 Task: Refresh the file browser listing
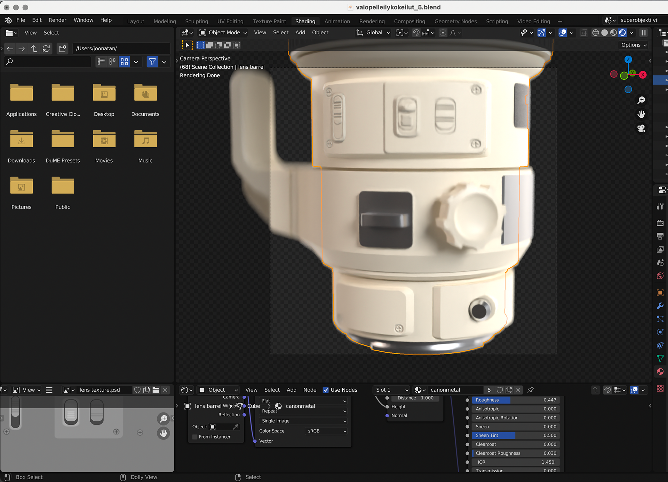point(46,48)
